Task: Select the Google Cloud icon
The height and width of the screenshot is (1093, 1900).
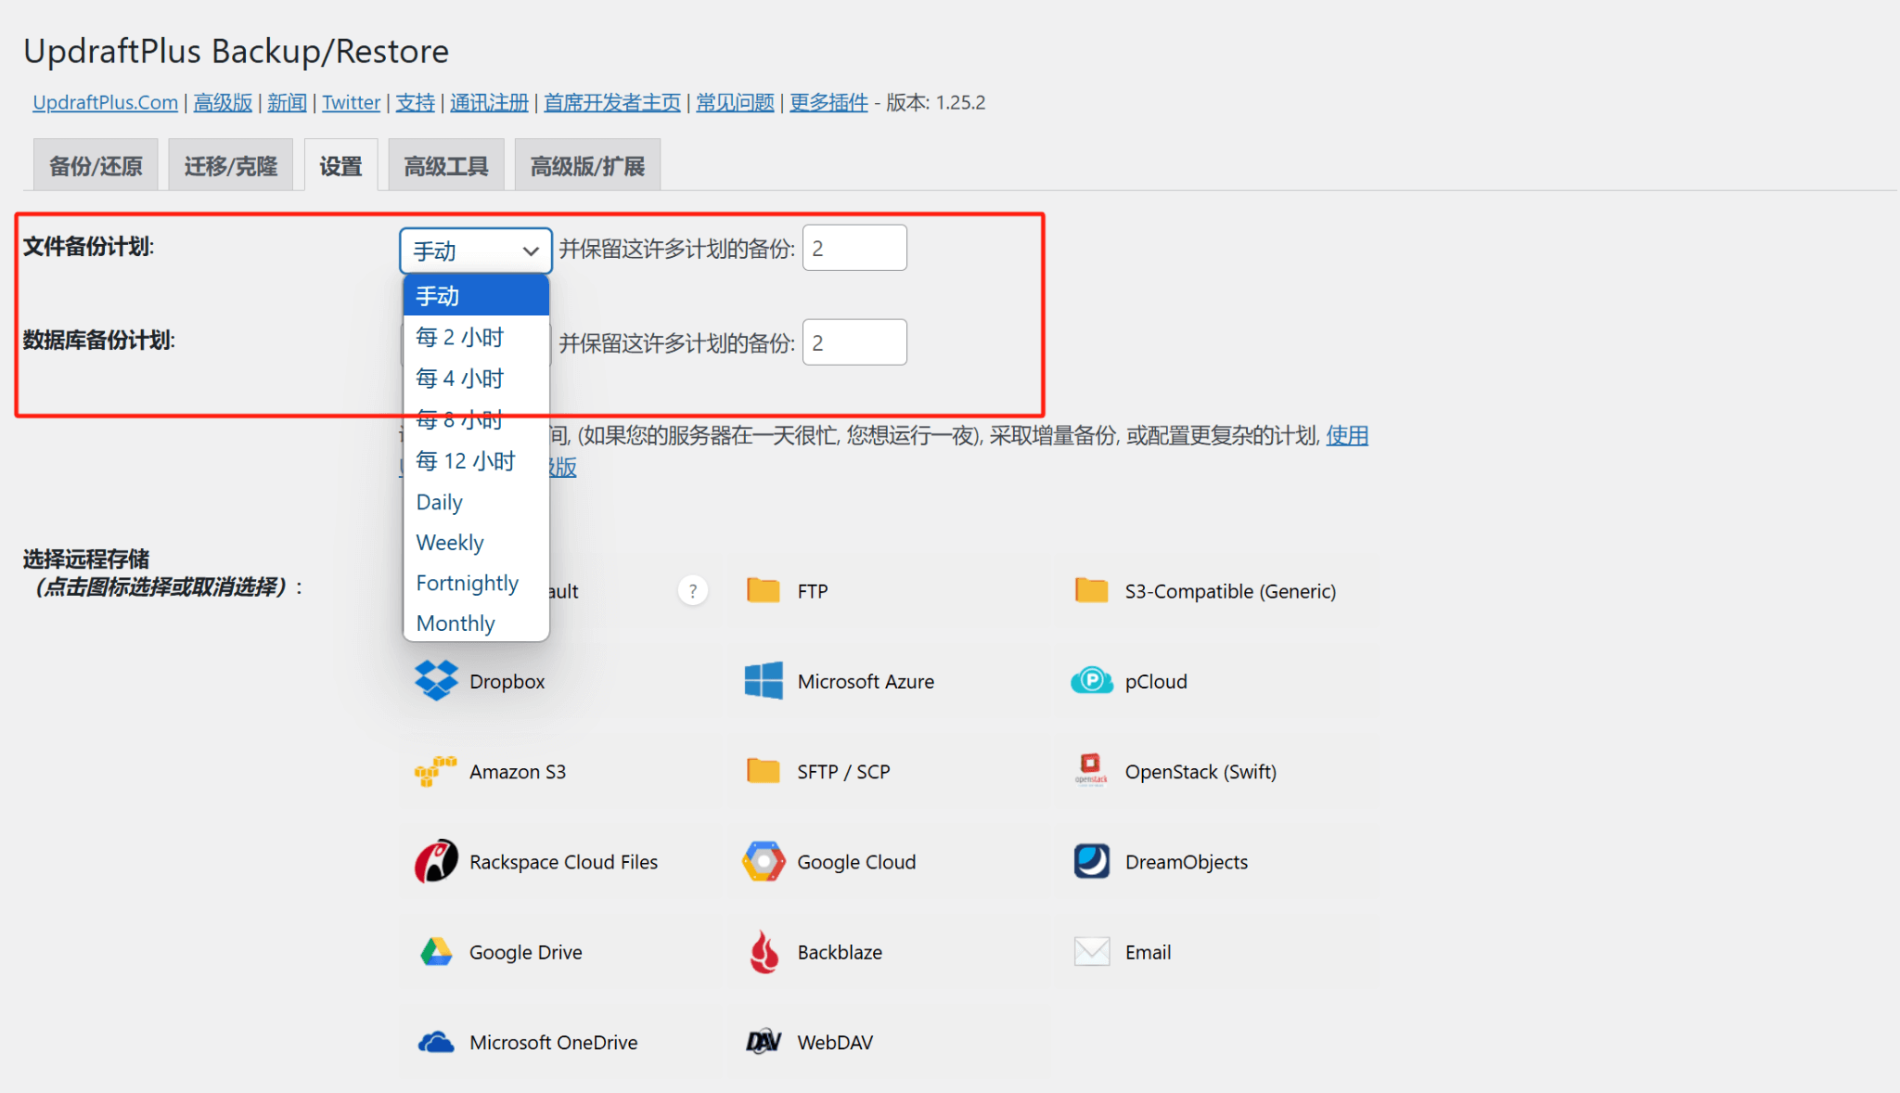Action: click(764, 861)
